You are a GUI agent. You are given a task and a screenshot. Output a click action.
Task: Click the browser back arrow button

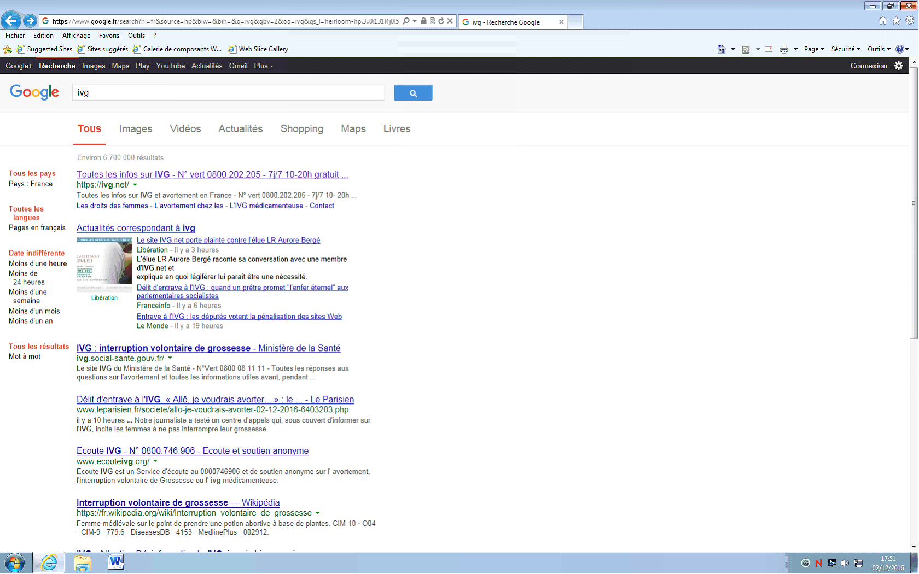click(x=10, y=21)
